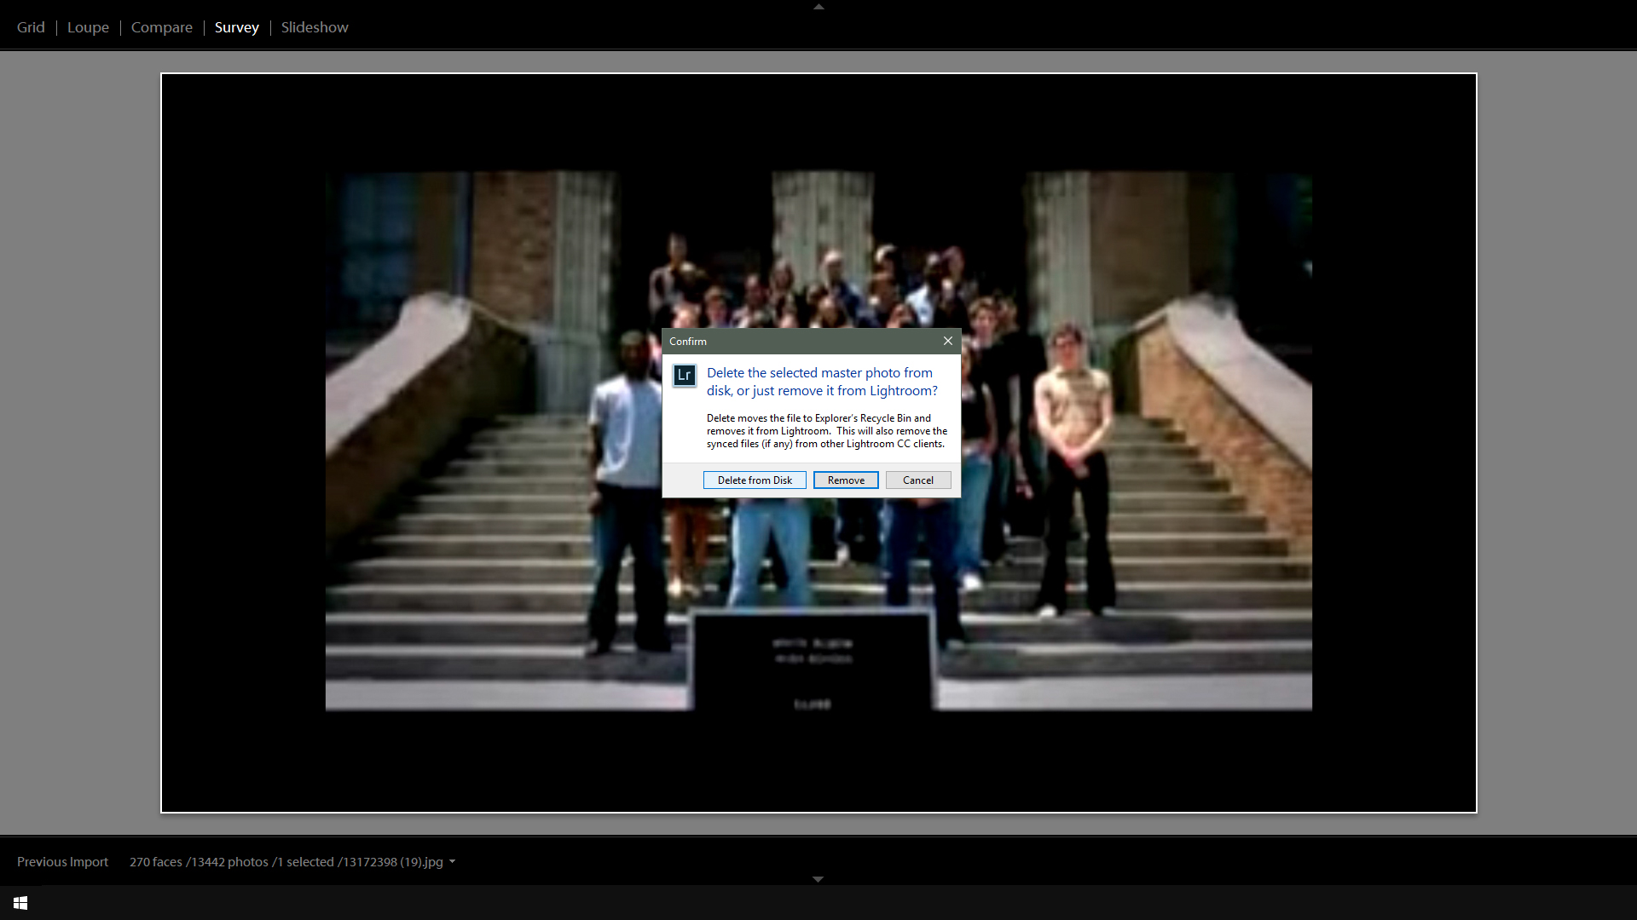Click Delete from Disk button
The width and height of the screenshot is (1637, 920).
coord(755,480)
